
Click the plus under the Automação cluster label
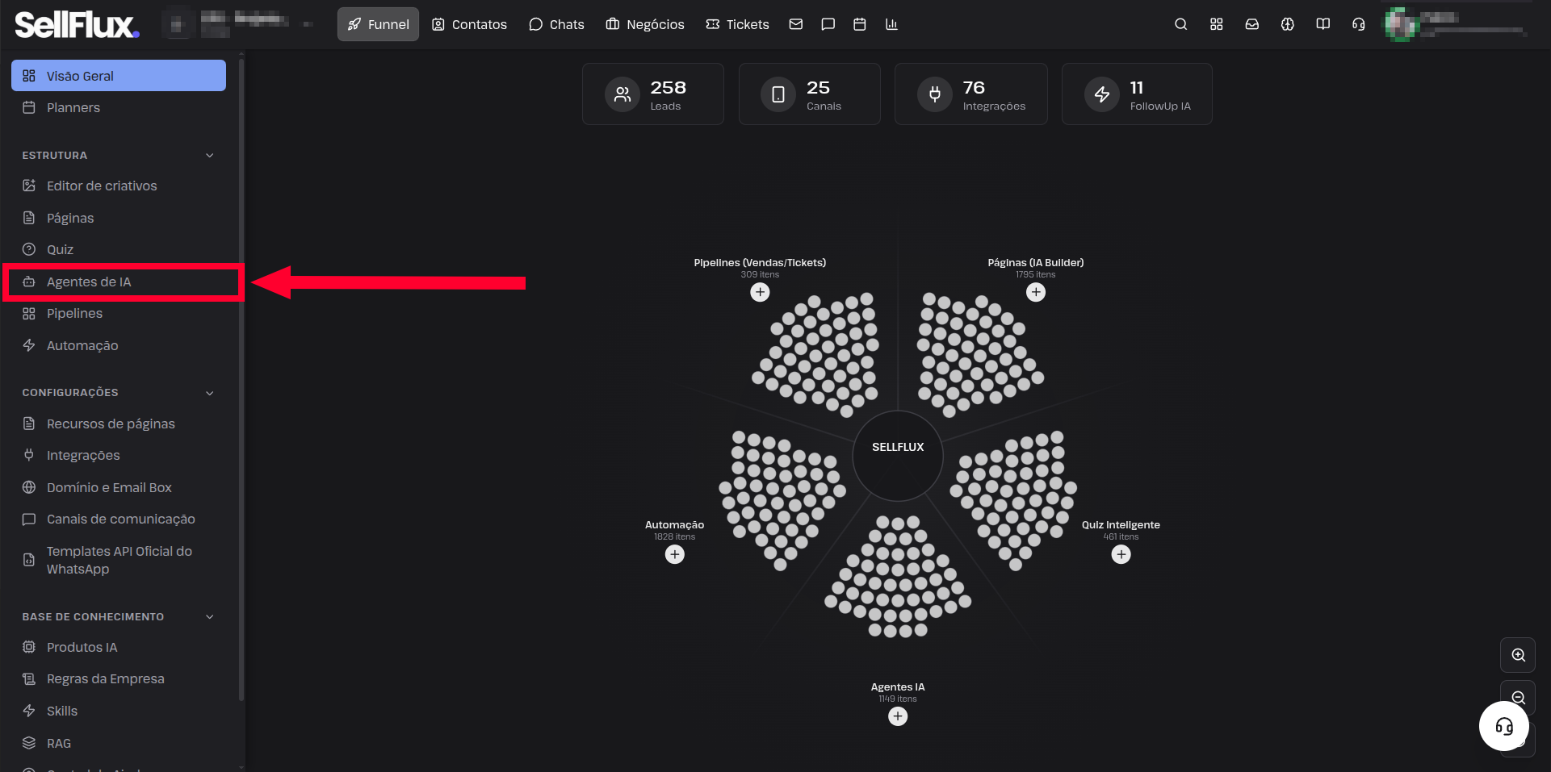[x=675, y=554]
